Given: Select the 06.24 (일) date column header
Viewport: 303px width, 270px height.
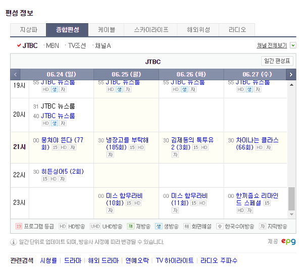Looking at the screenshot, I should 62,75.
